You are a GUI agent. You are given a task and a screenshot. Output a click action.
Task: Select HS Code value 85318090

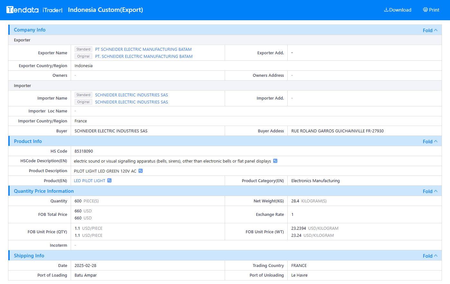(84, 151)
